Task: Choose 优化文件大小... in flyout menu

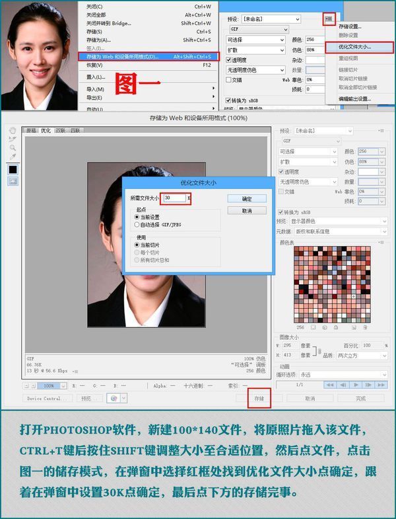Action: pyautogui.click(x=360, y=47)
